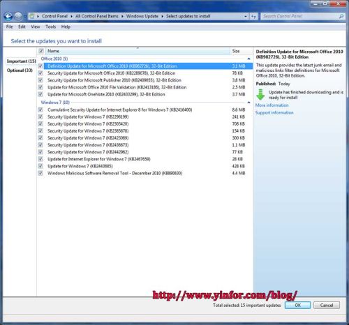The height and width of the screenshot is (325, 349).
Task: Uncheck Security Update for Publisher 2010 checkbox
Action: pyautogui.click(x=40, y=80)
